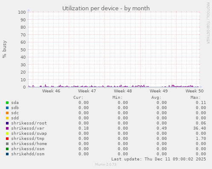Click the '% busy' y-axis label
212x169 pixels.
pyautogui.click(x=4, y=49)
